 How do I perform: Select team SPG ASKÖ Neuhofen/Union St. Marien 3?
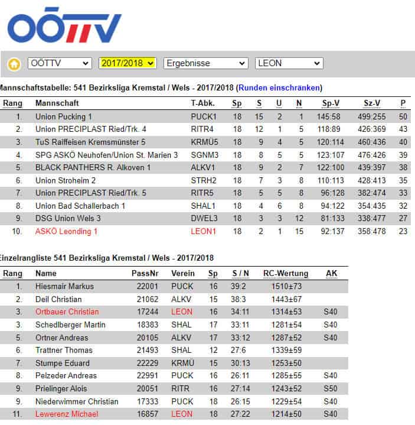106,155
